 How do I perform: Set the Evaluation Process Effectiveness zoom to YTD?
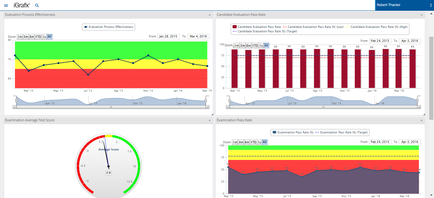point(38,37)
